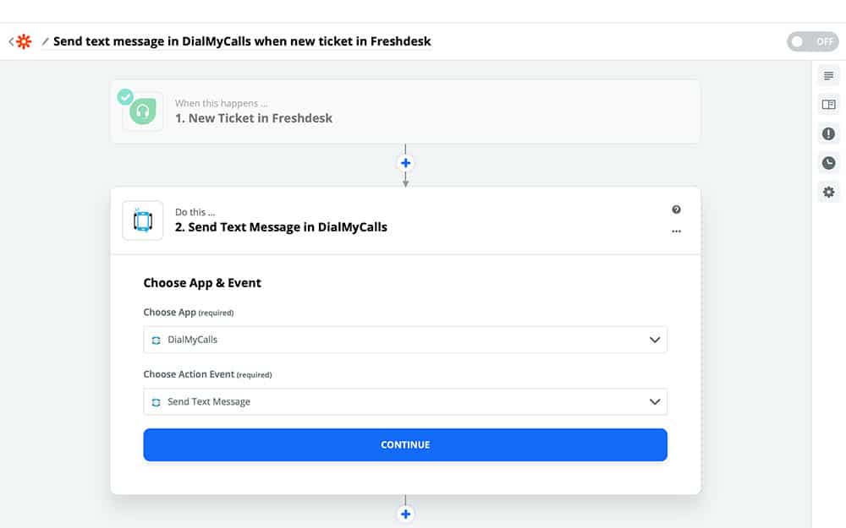The height and width of the screenshot is (528, 846).
Task: Open the guide book icon in sidebar
Action: click(x=828, y=105)
